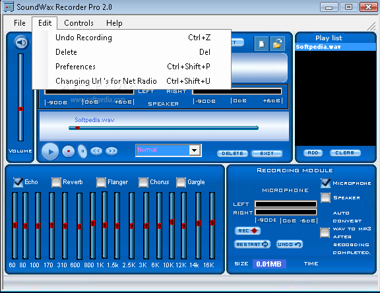Pause playback with the pause button
The height and width of the screenshot is (293, 380).
[82, 151]
